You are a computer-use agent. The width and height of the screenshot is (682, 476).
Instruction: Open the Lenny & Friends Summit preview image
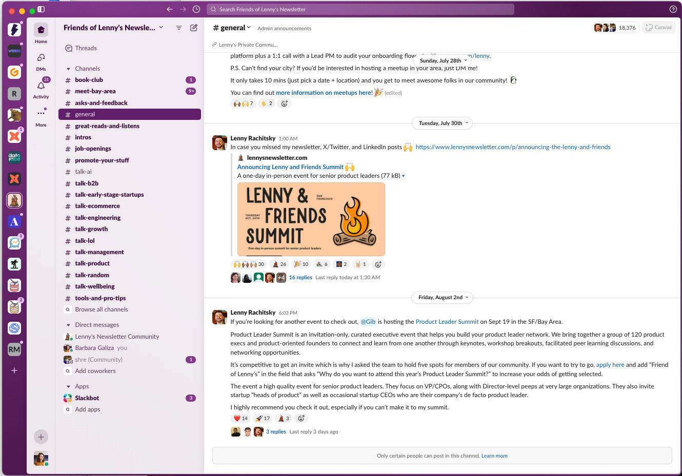point(311,219)
